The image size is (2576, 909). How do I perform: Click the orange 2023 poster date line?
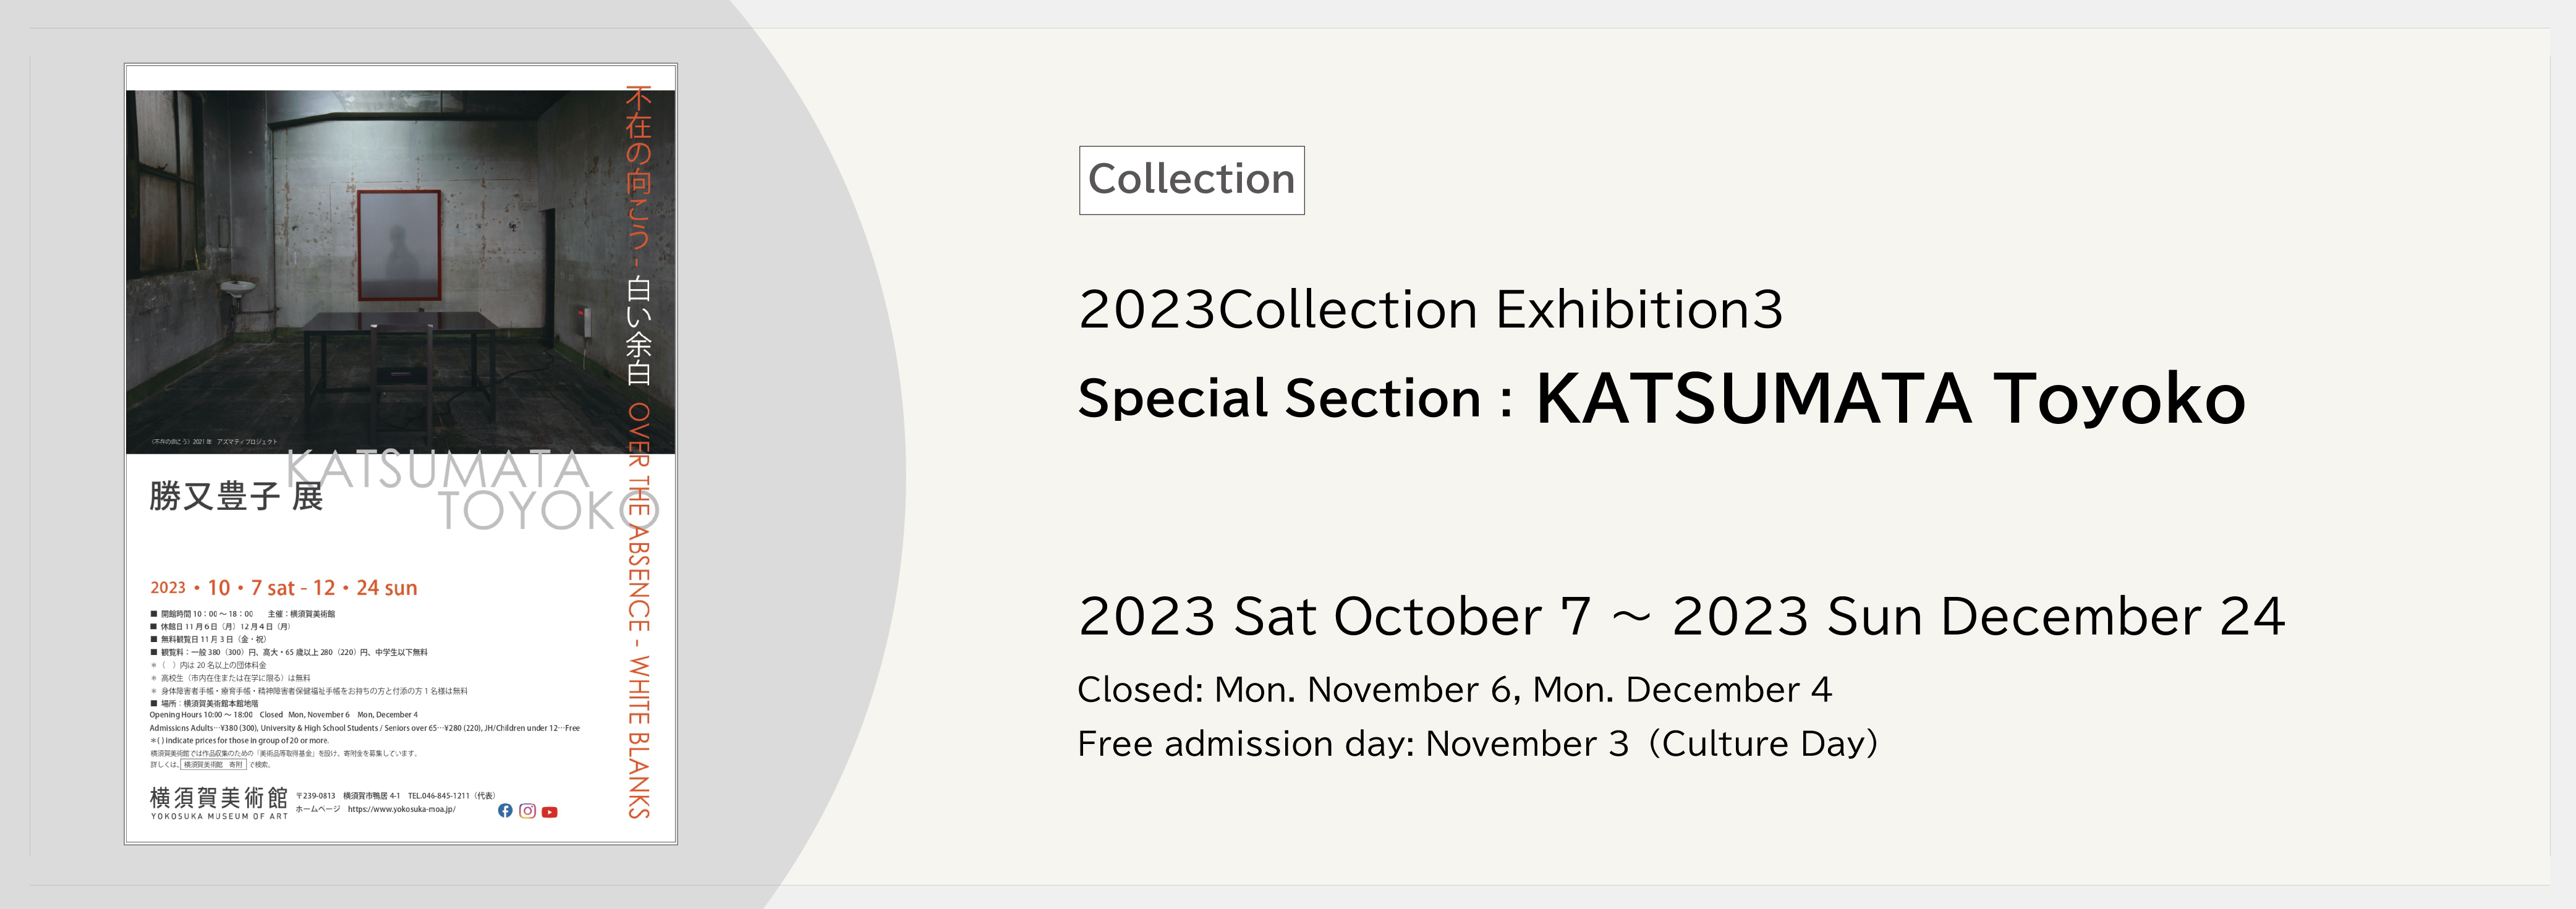(x=284, y=588)
